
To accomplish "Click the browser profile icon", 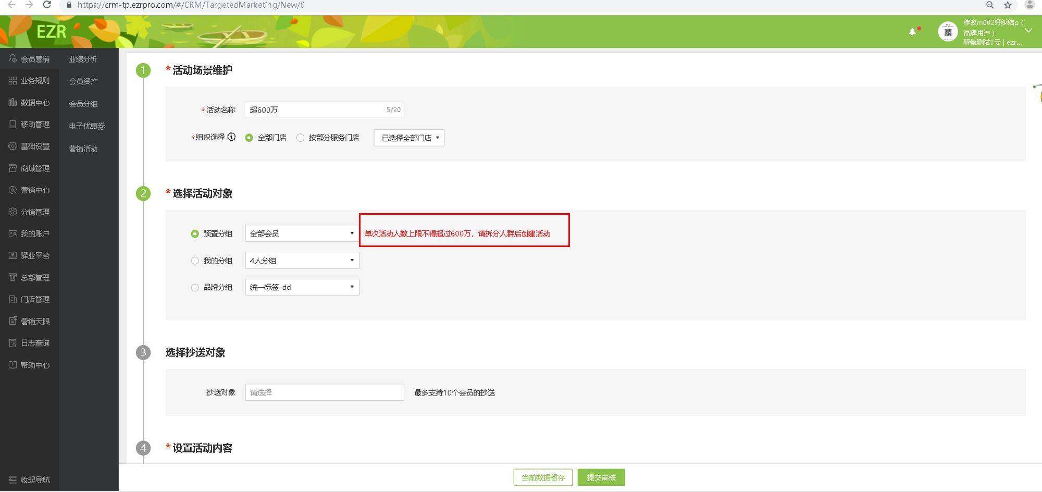I will tap(1029, 5).
